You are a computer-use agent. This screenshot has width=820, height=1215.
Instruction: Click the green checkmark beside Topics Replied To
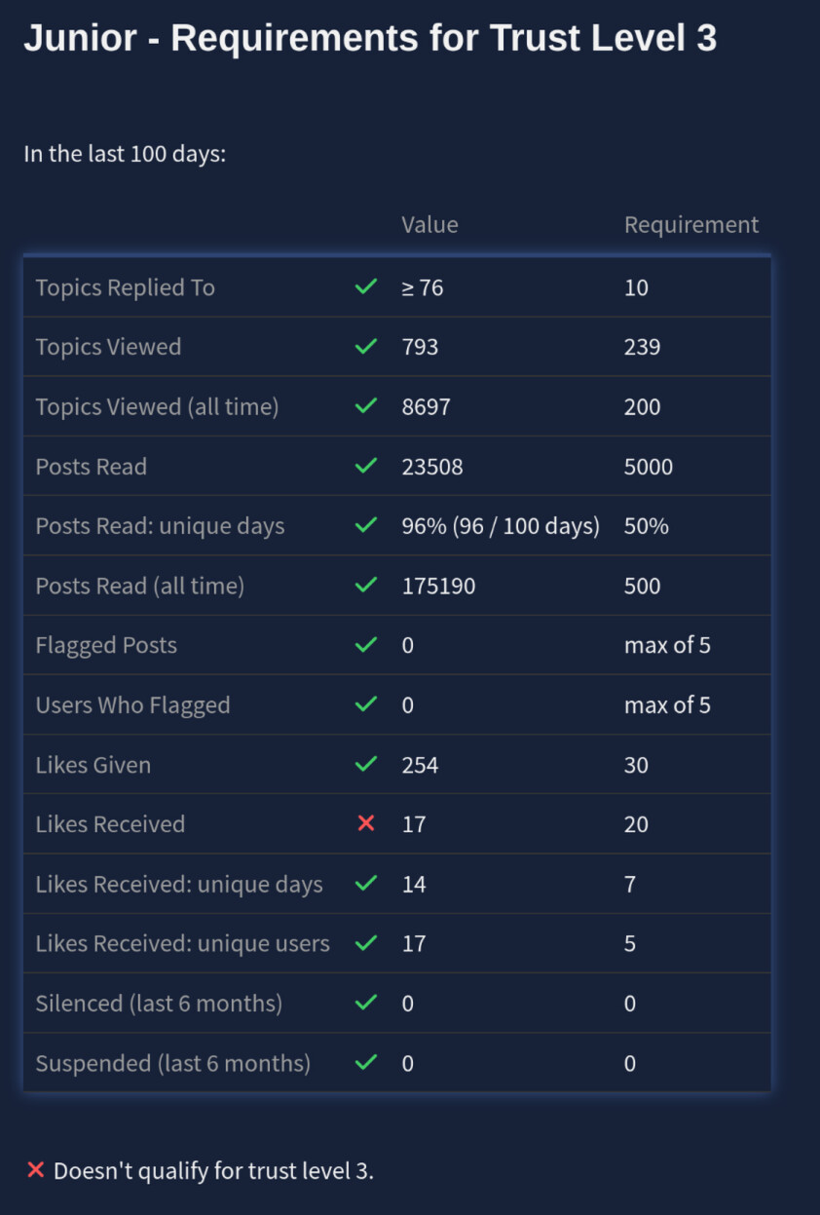366,287
